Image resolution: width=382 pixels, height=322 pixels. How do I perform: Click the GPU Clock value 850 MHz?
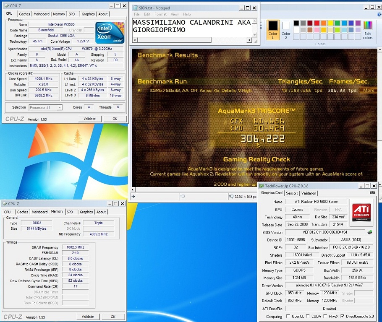coord(295,293)
